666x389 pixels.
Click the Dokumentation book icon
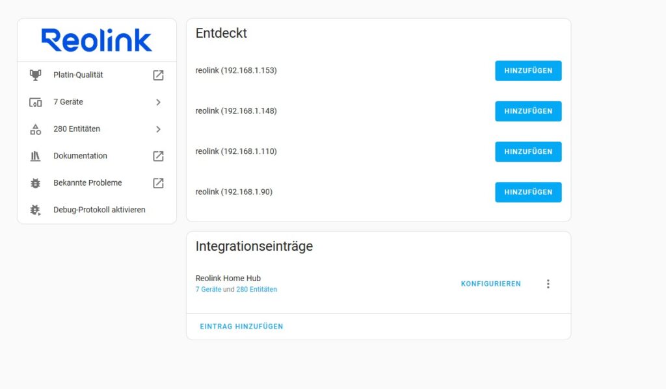pyautogui.click(x=35, y=156)
